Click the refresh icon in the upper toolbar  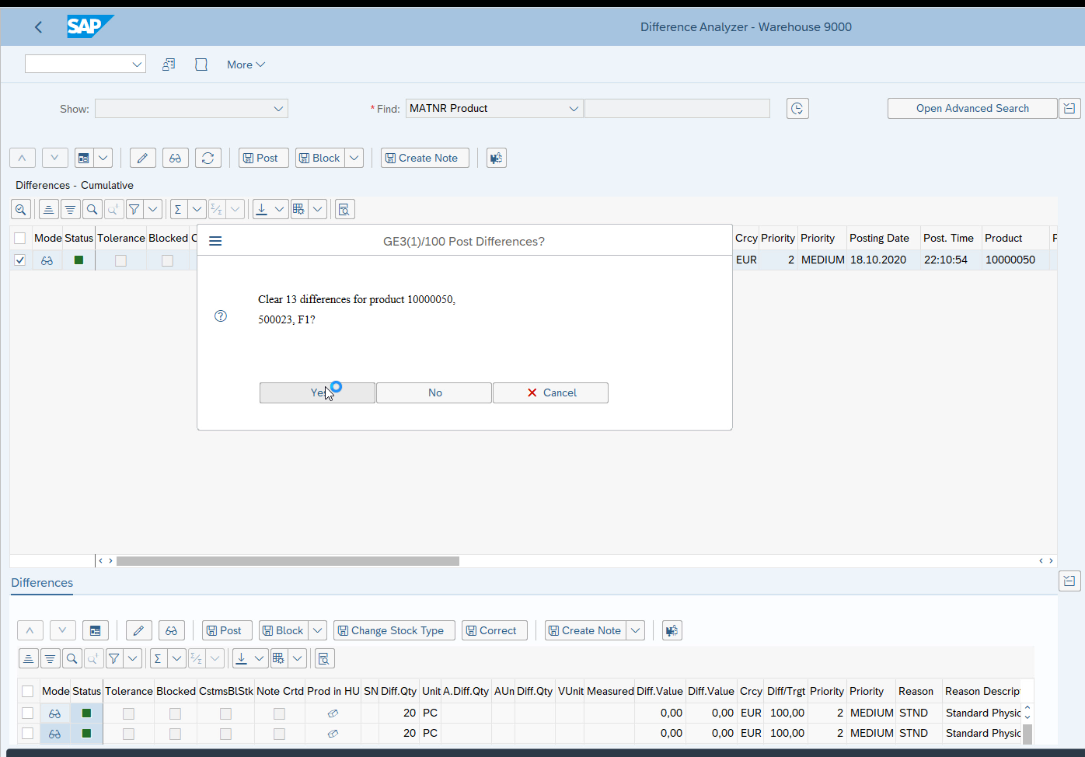(x=208, y=159)
